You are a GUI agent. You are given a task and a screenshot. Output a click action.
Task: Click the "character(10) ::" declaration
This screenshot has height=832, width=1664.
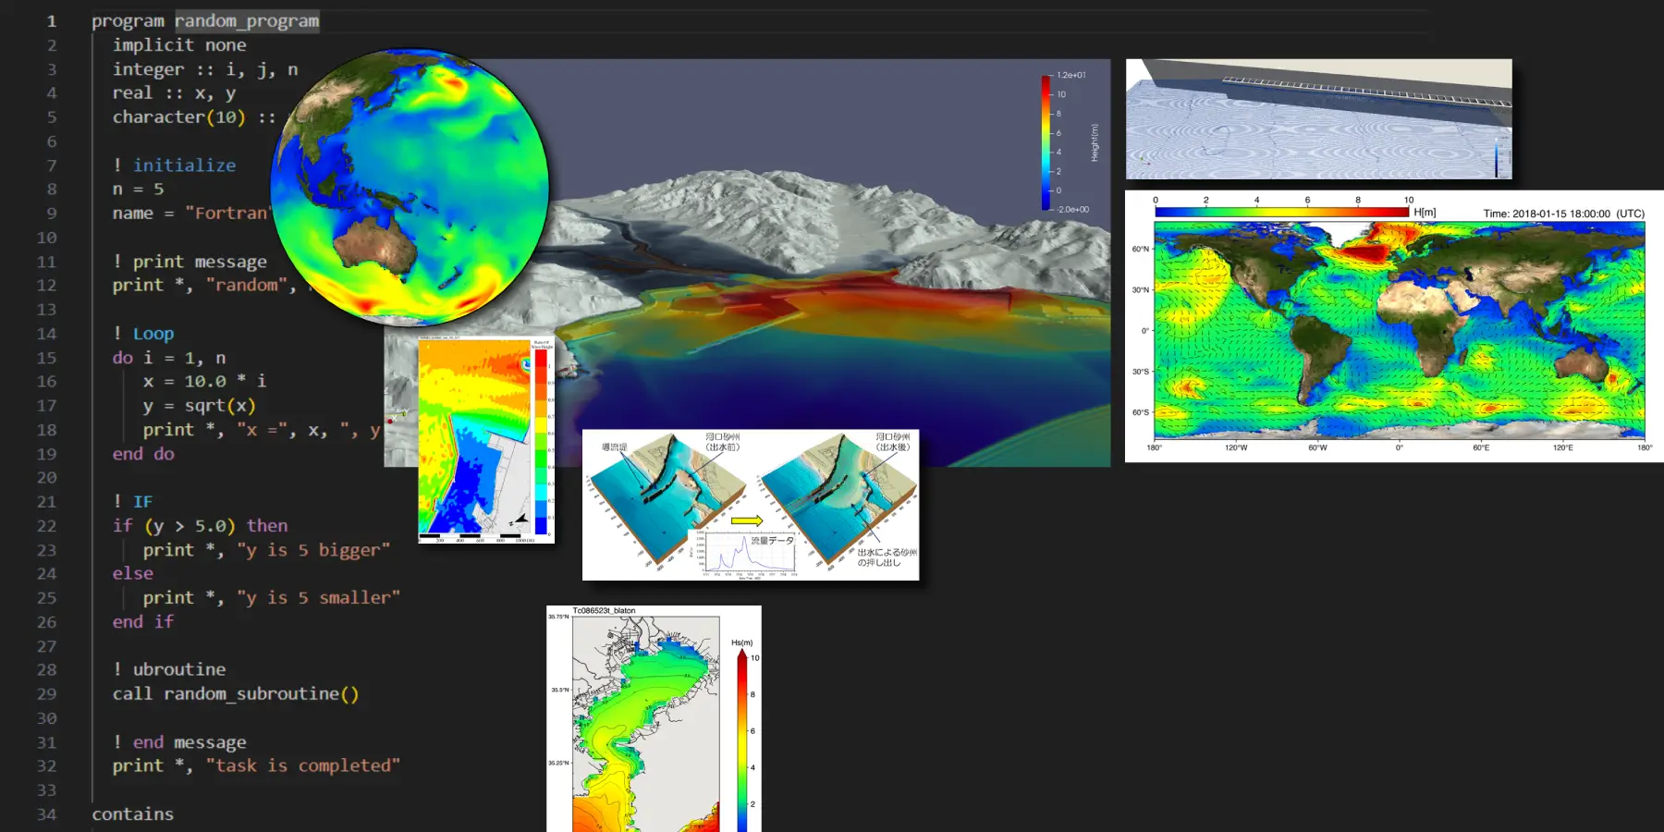194,117
